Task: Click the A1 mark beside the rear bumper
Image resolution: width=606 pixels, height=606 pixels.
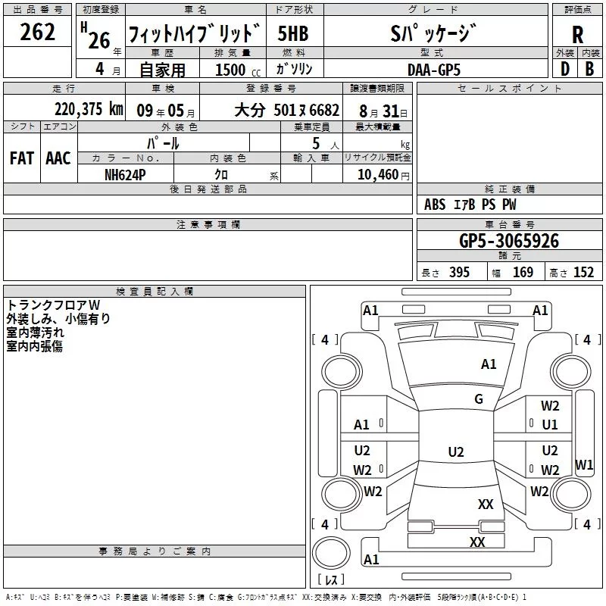Action: click(371, 559)
